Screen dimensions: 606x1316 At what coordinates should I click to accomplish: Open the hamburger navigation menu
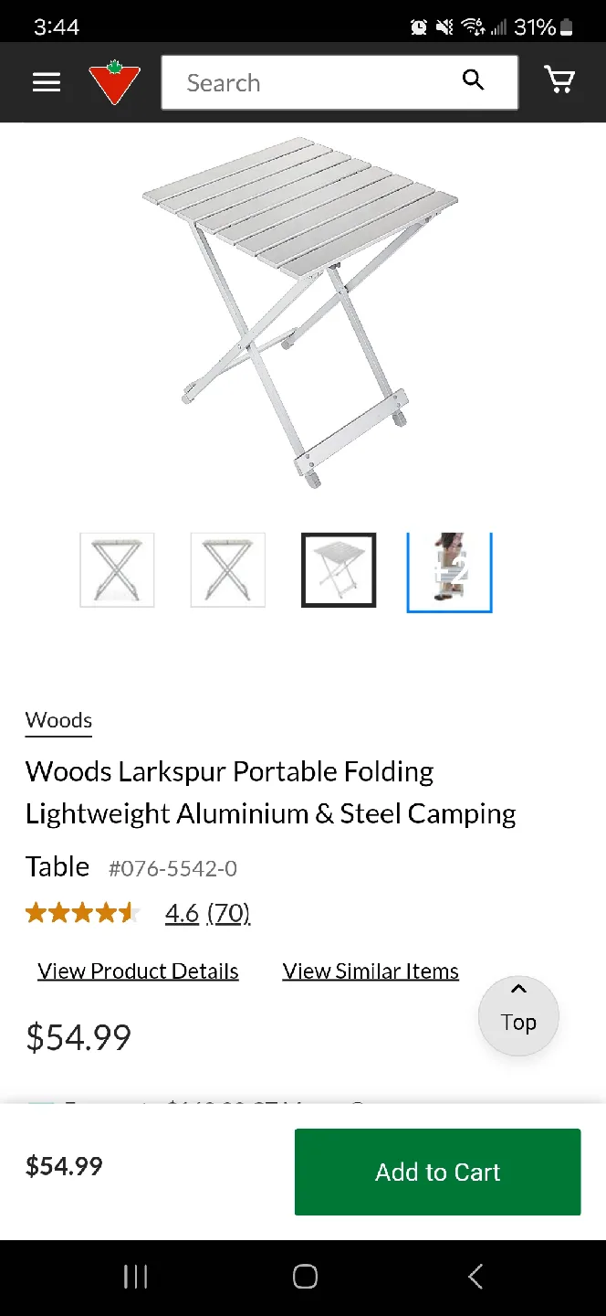[x=47, y=82]
